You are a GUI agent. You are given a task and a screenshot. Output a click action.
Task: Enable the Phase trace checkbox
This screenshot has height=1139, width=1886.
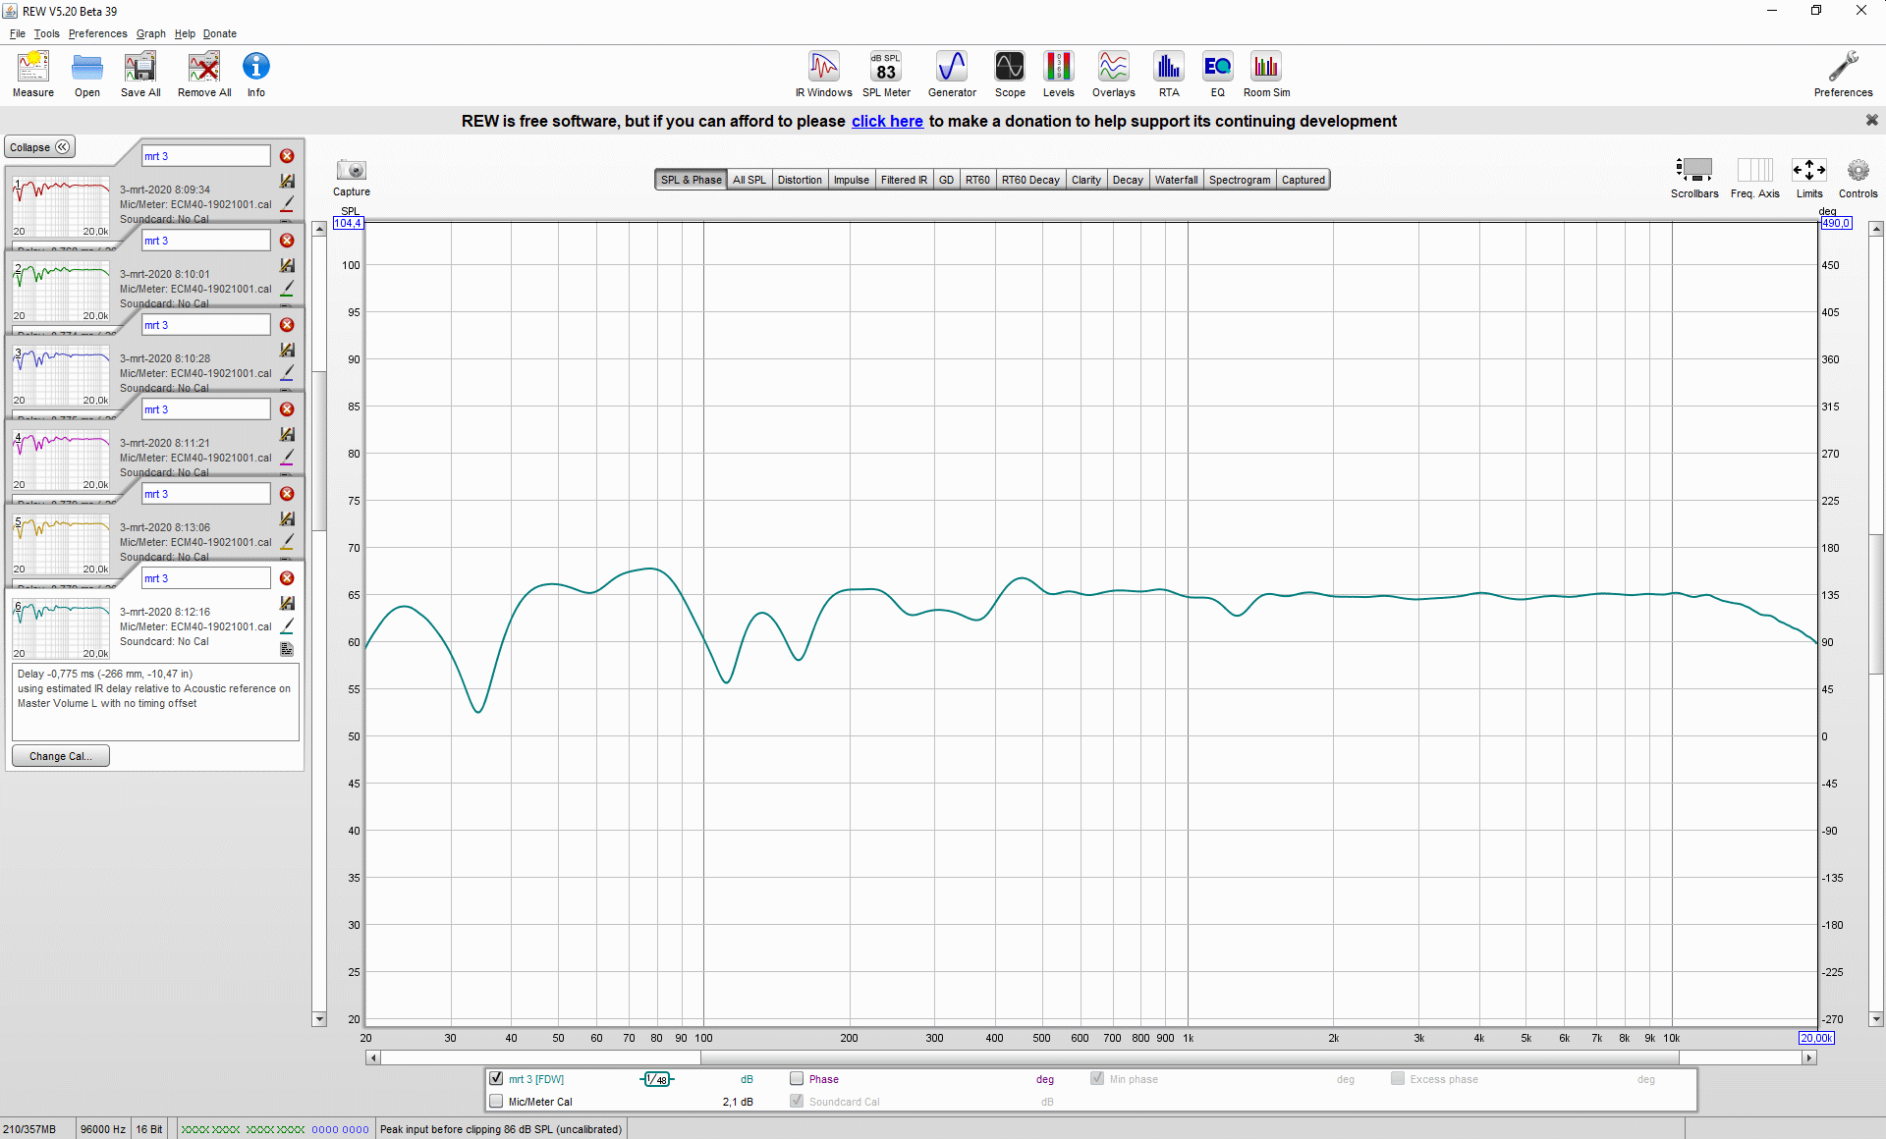(x=797, y=1078)
